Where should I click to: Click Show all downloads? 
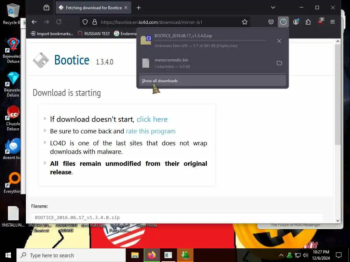(x=213, y=81)
